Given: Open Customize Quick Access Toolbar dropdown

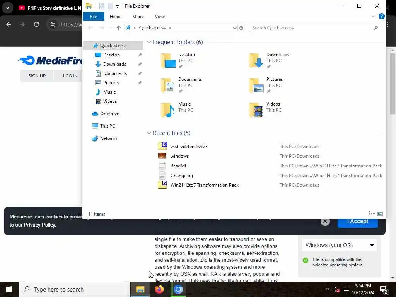Looking at the screenshot, I should (x=117, y=6).
